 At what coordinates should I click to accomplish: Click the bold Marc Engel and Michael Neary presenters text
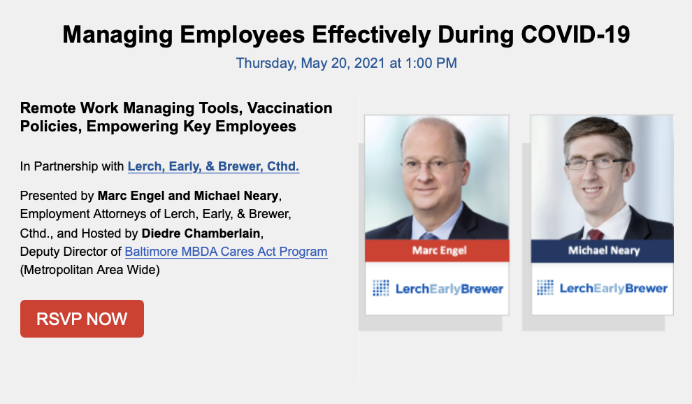[188, 196]
